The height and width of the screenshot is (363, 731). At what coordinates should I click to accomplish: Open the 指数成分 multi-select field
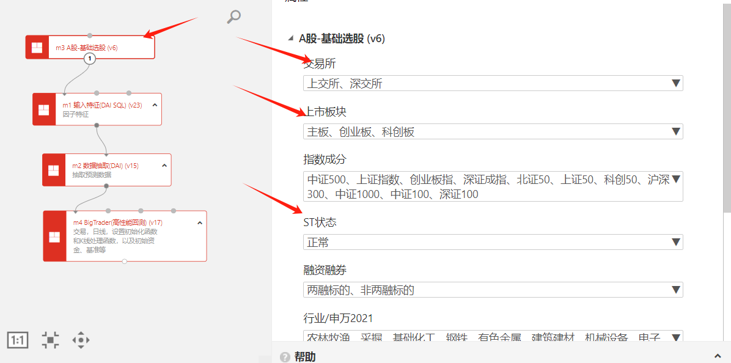[x=493, y=187]
